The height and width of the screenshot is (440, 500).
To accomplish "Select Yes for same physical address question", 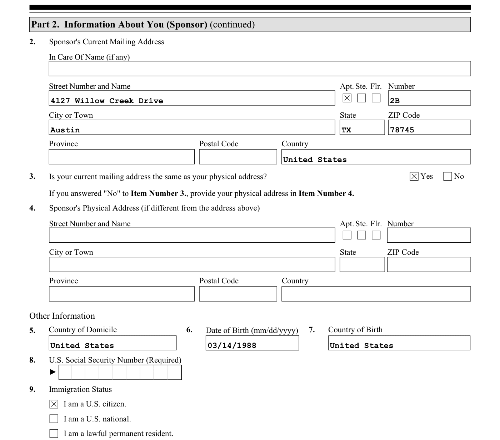I will [x=414, y=176].
